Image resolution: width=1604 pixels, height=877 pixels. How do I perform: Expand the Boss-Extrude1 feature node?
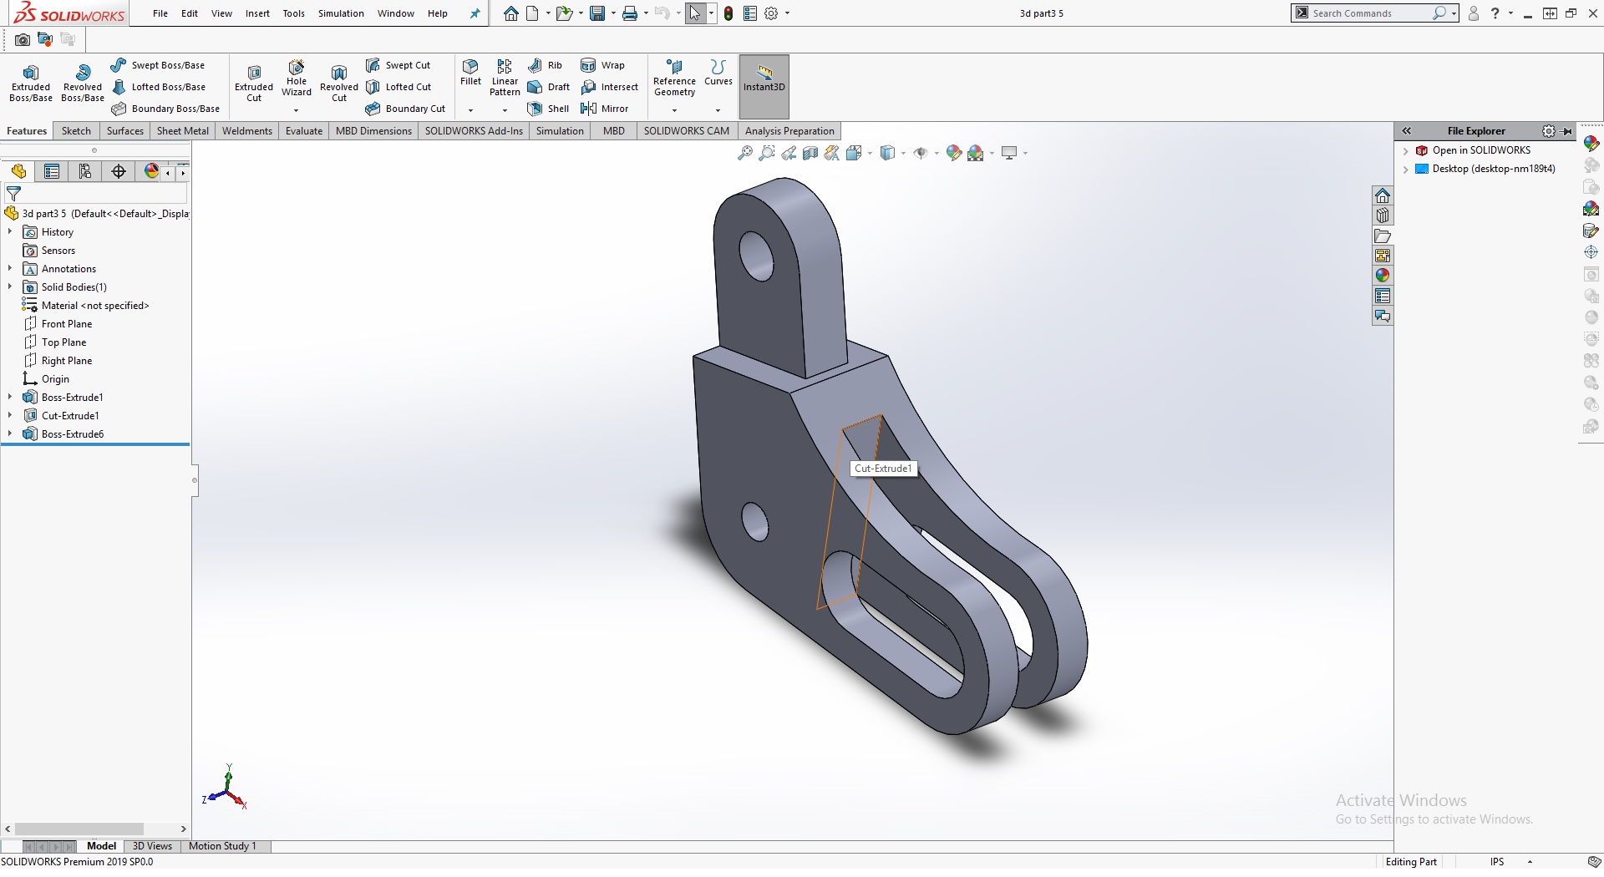(x=10, y=398)
